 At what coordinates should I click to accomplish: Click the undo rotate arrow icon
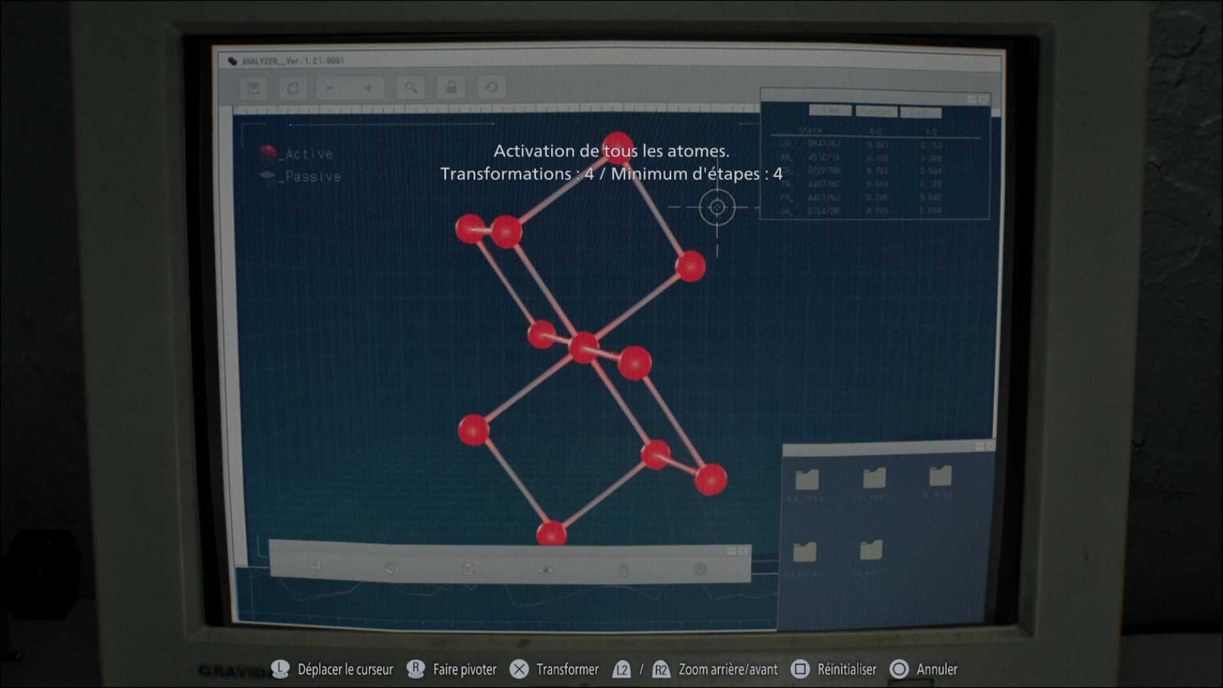click(491, 87)
